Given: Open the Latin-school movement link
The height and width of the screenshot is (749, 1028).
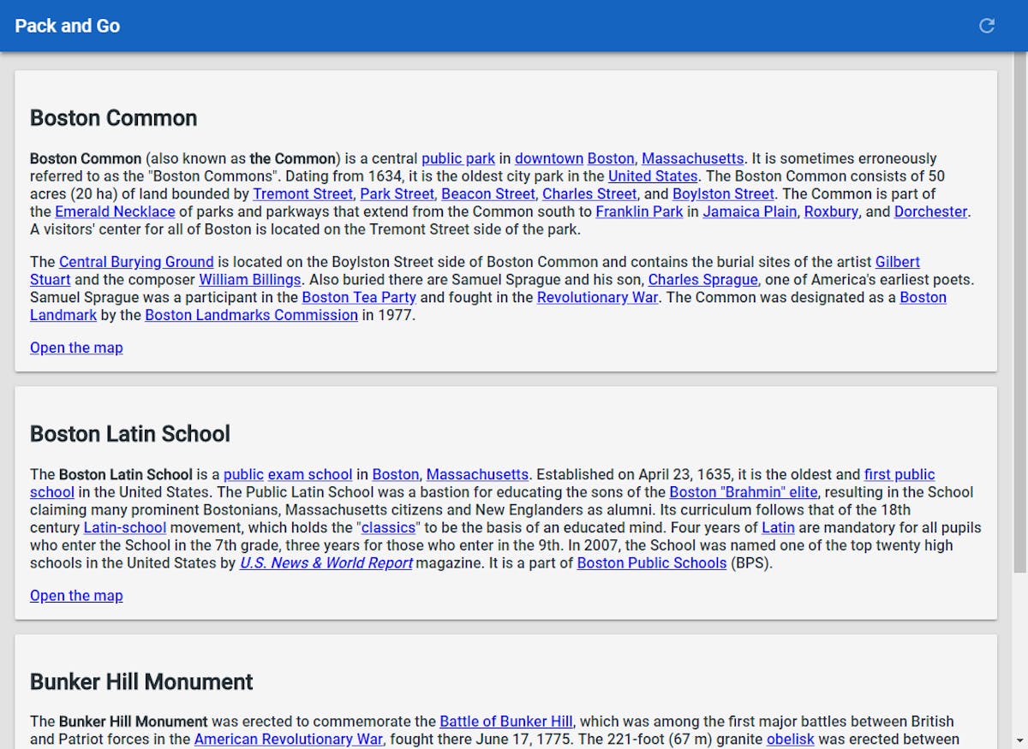Looking at the screenshot, I should click(125, 528).
